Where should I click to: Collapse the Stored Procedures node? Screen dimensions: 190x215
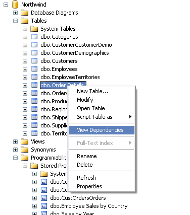25,166
